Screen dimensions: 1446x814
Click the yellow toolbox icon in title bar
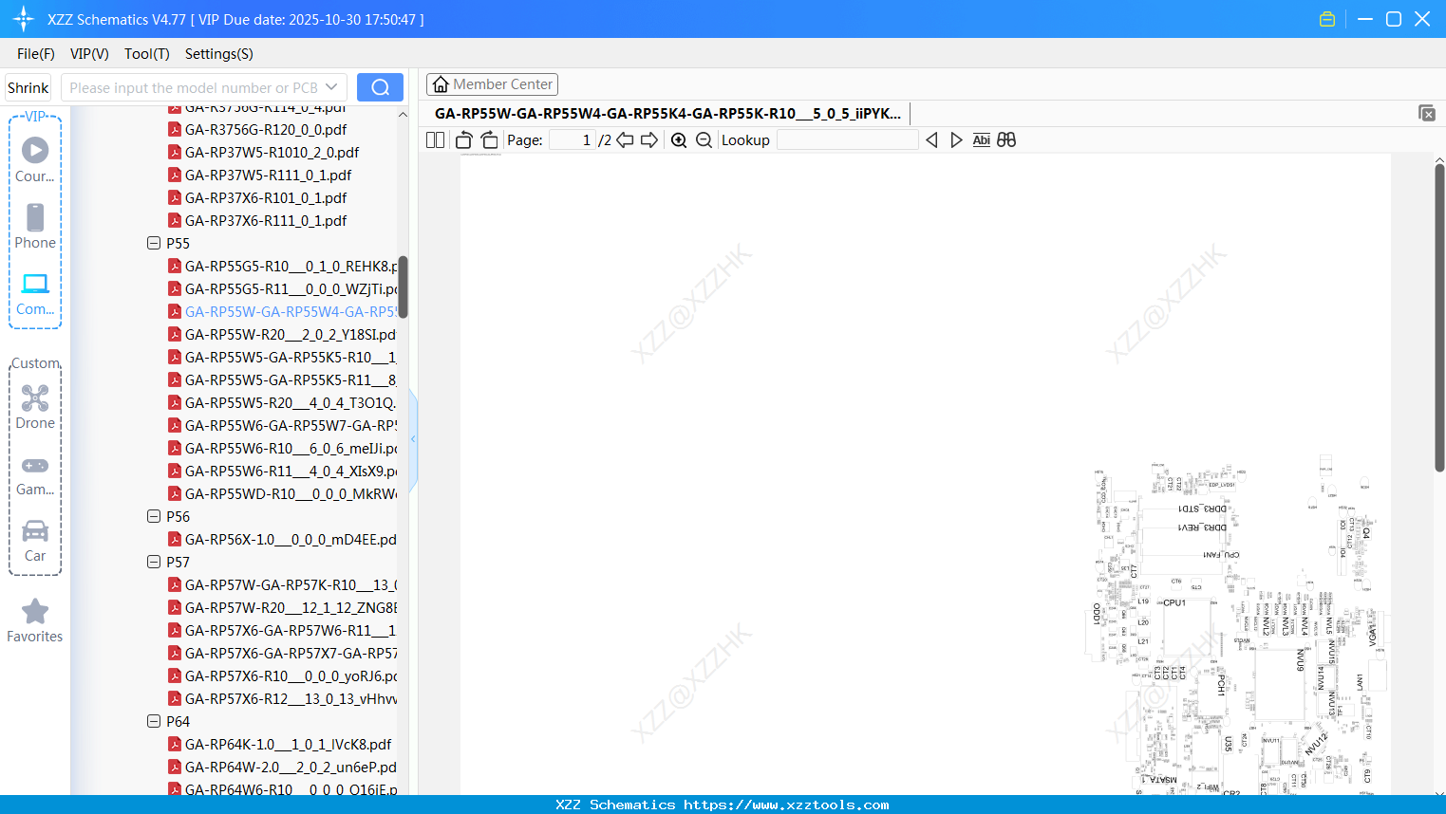click(1327, 19)
